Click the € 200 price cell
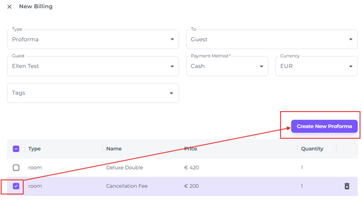This screenshot has width=362, height=218. [x=191, y=186]
